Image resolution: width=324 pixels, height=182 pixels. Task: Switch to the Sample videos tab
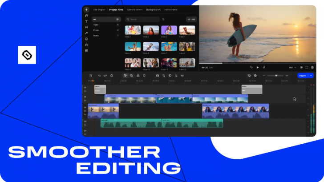point(135,10)
